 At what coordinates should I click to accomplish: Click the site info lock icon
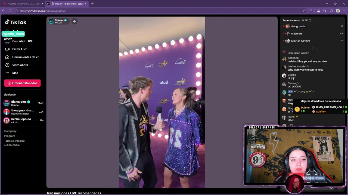[x=17, y=11]
